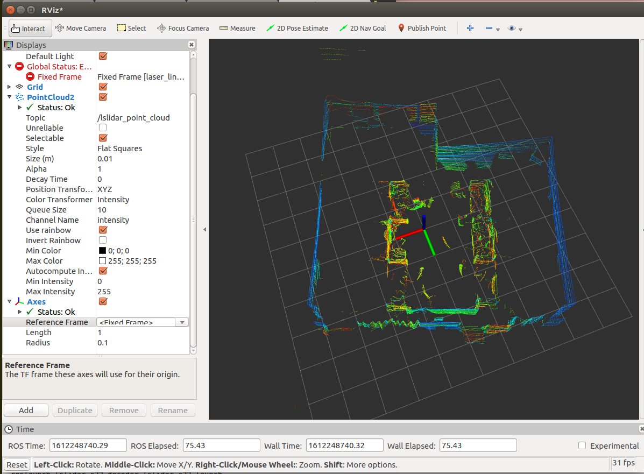Toggle the Grid display checkbox
The width and height of the screenshot is (644, 474).
(x=103, y=87)
